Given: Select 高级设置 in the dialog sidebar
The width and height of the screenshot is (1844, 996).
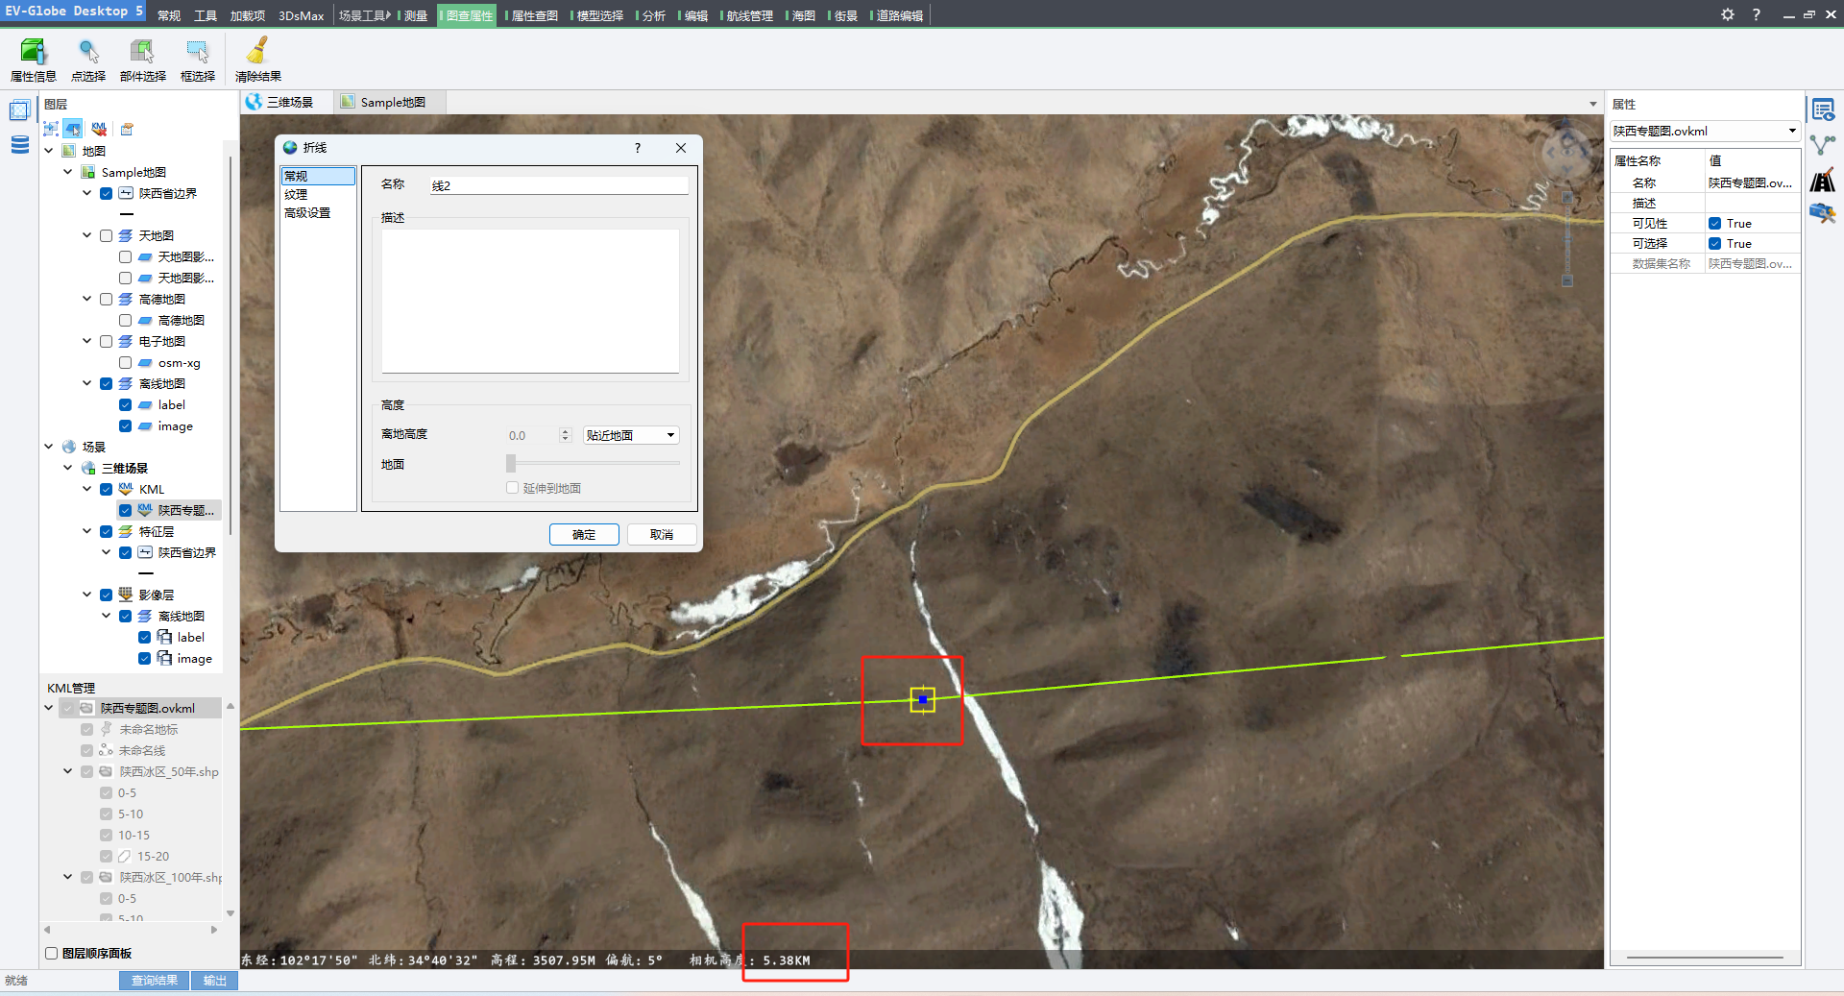Looking at the screenshot, I should (x=307, y=213).
